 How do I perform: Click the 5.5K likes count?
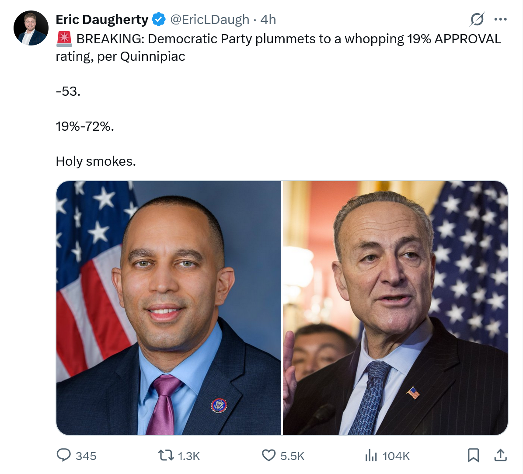292,456
